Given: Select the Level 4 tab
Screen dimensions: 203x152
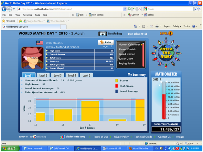Looking at the screenshot, I should coord(72,75).
